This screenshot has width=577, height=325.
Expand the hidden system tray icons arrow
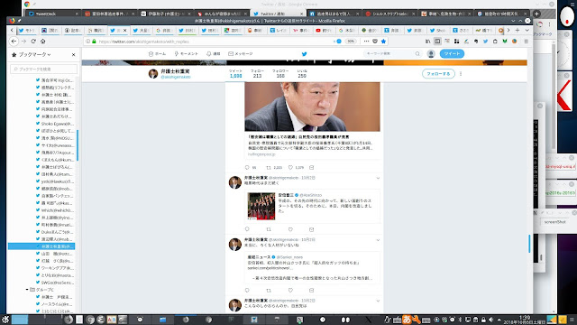coord(499,320)
